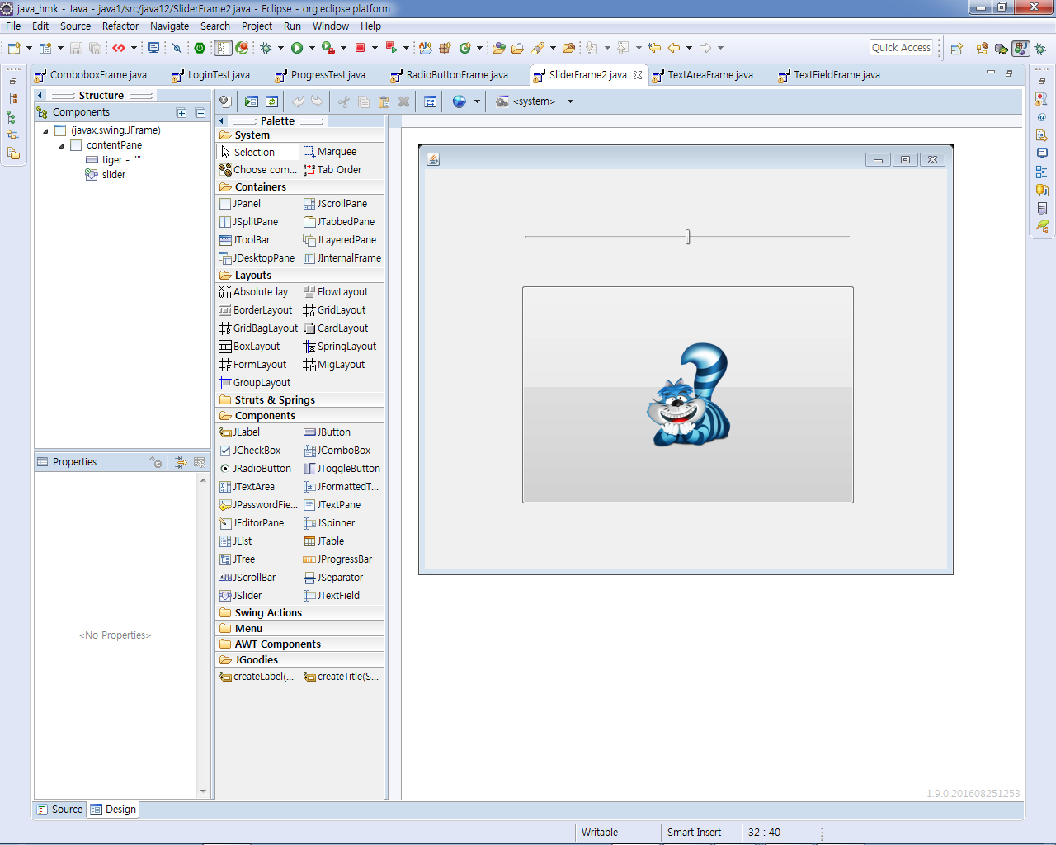
Task: Switch to LoginTest.java editor tab
Action: click(x=211, y=75)
